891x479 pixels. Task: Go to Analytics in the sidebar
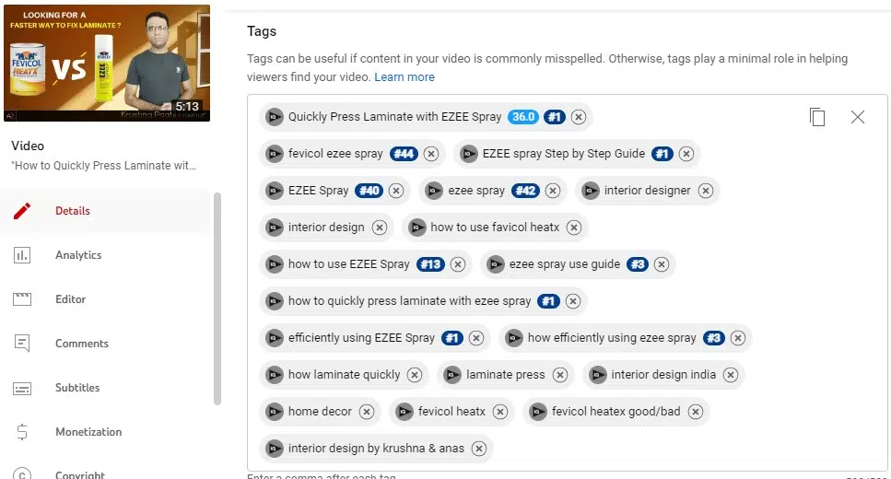coord(77,255)
